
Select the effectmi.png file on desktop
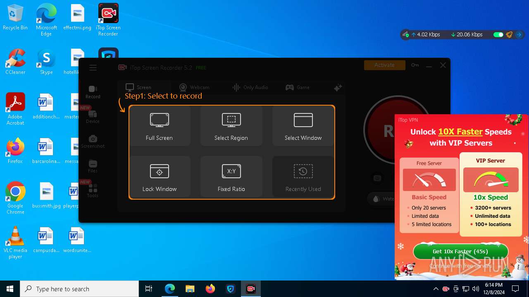click(x=77, y=17)
